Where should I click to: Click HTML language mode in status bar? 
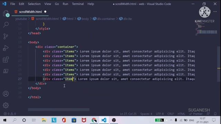coord(181,114)
